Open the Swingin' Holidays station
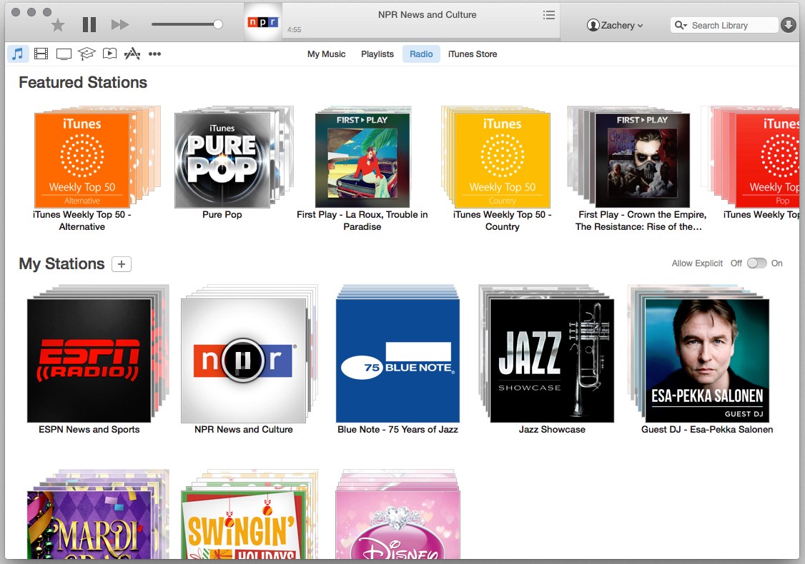Screen dimensions: 805x564 [243, 525]
